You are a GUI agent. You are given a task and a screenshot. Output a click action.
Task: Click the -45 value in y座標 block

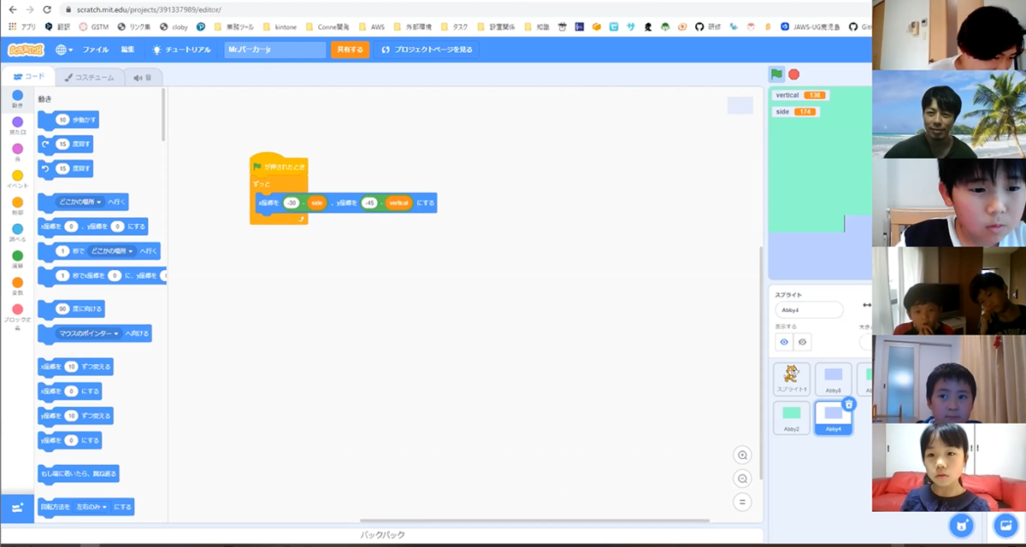369,203
